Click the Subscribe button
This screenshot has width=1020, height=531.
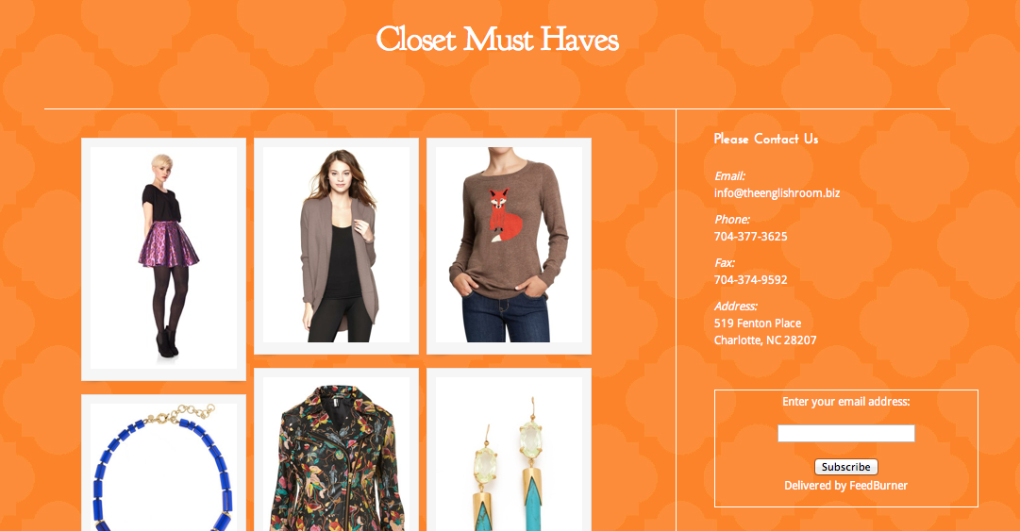[x=846, y=467]
